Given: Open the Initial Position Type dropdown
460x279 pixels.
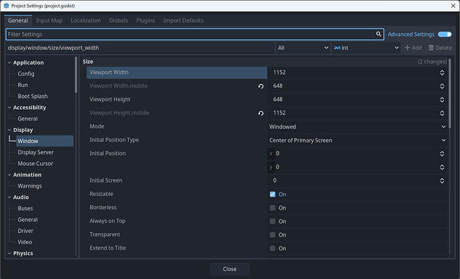Looking at the screenshot, I should [x=357, y=140].
